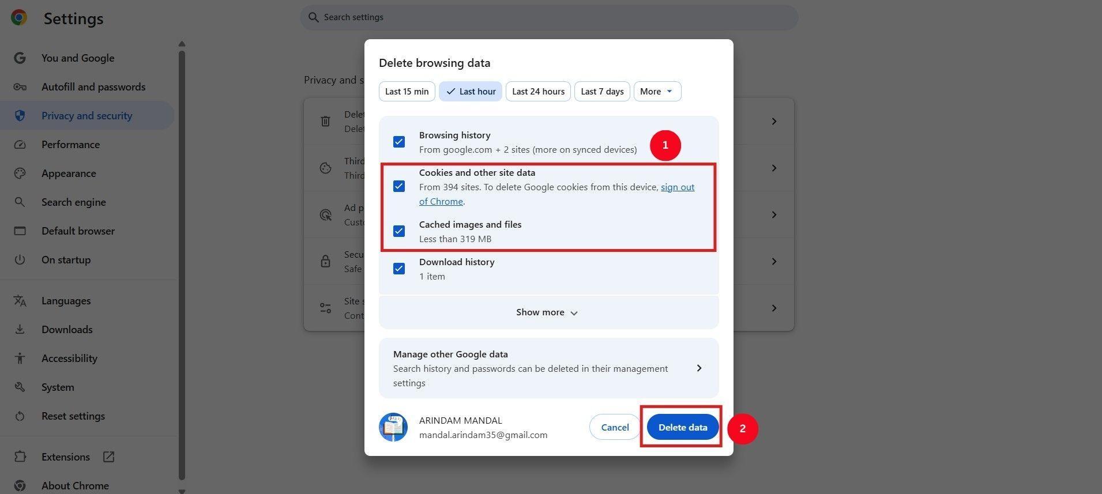This screenshot has height=494, width=1102.
Task: Click the search magnifier icon in Search settings
Action: pyautogui.click(x=313, y=17)
